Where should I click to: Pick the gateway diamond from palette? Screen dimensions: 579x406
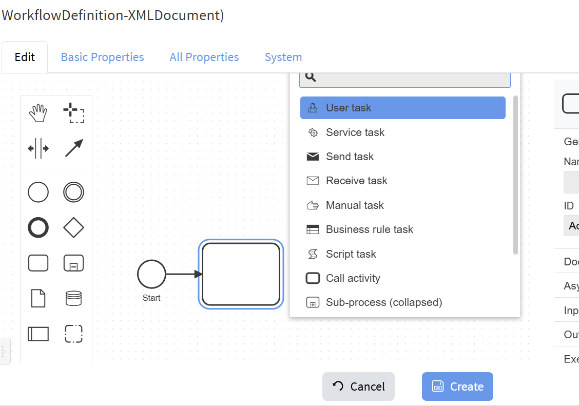tap(73, 227)
